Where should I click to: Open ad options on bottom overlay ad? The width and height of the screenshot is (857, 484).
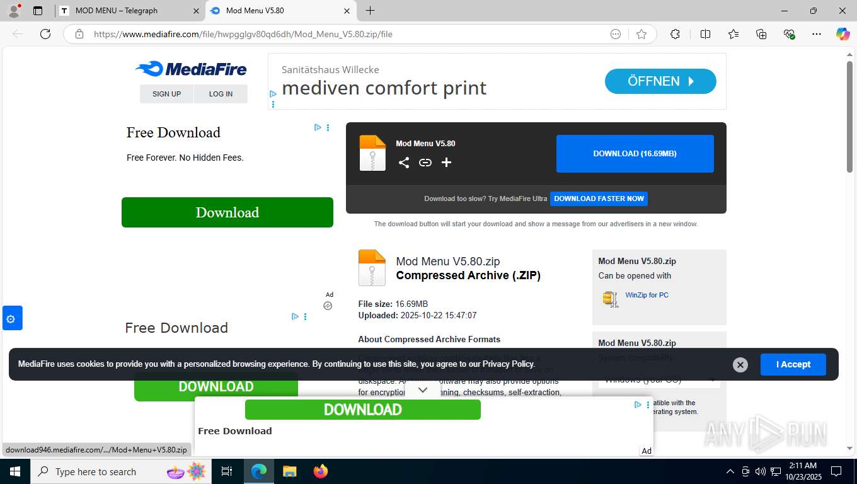pyautogui.click(x=648, y=405)
